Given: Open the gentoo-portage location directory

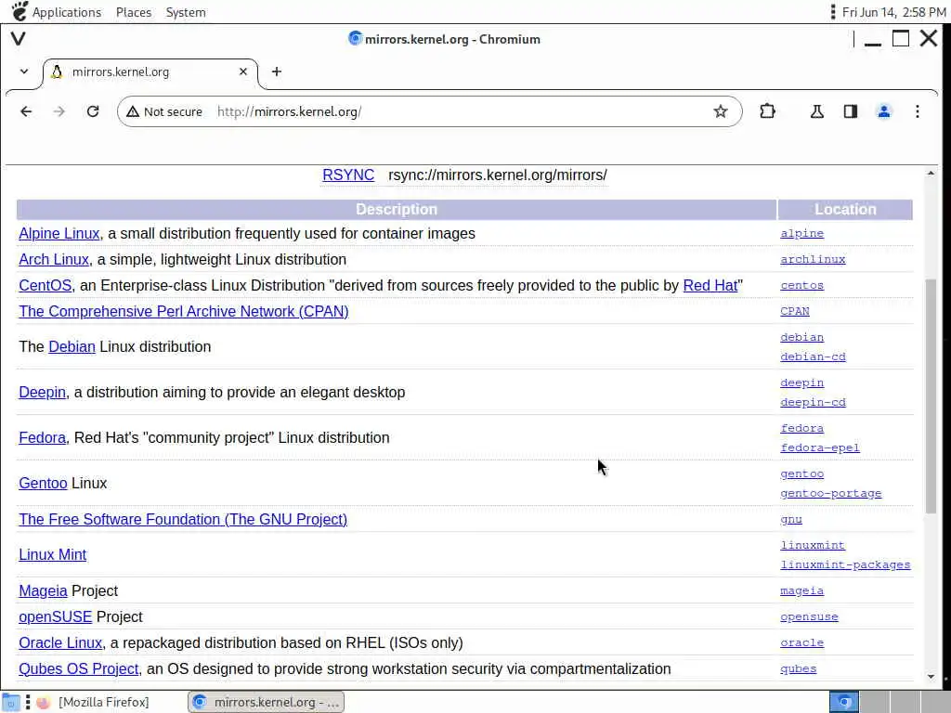Looking at the screenshot, I should (831, 494).
